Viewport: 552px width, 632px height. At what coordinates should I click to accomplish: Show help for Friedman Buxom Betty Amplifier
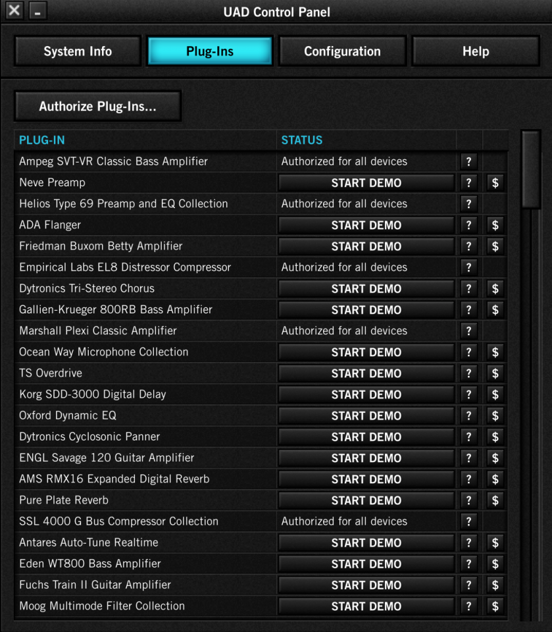click(468, 246)
